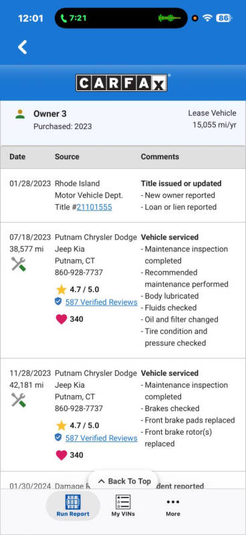The image size is (246, 535).
Task: Click the CARFAX logo
Action: coord(122,82)
